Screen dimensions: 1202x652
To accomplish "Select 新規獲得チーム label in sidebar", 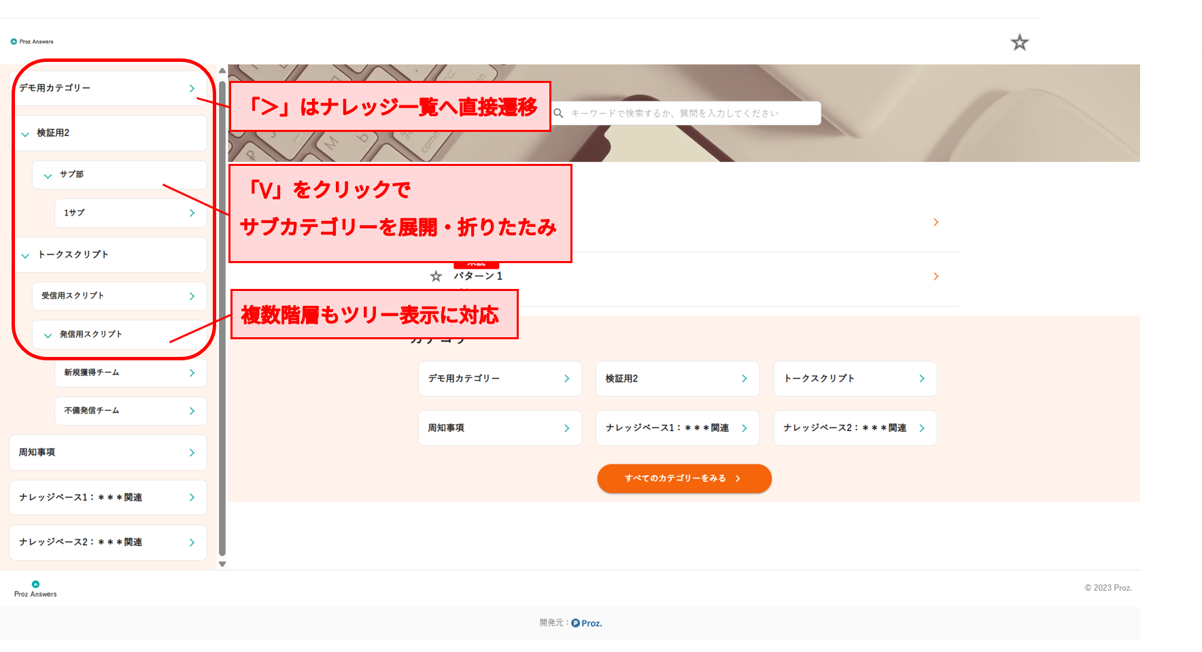I will 92,373.
